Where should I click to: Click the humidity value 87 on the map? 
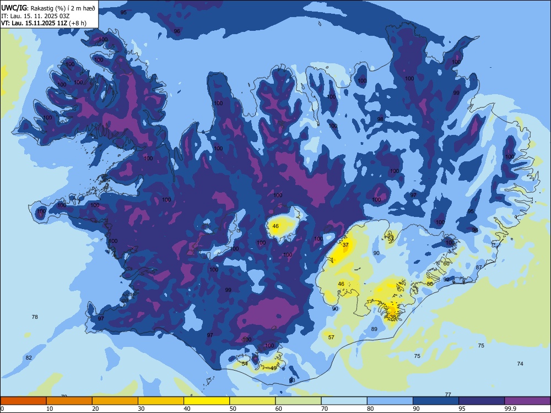479,267
